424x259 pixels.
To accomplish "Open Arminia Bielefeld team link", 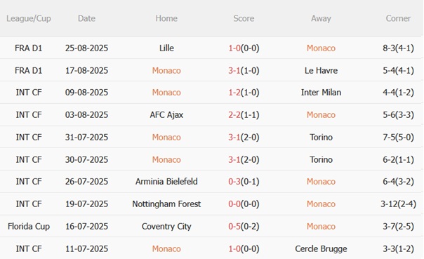I will pyautogui.click(x=166, y=181).
